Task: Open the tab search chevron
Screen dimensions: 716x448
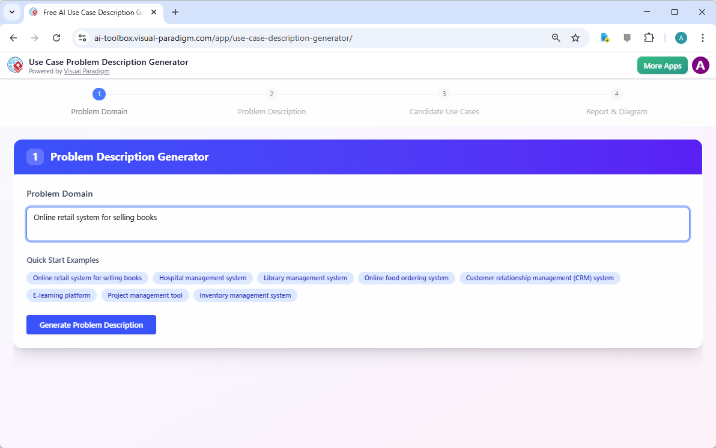Action: point(12,12)
